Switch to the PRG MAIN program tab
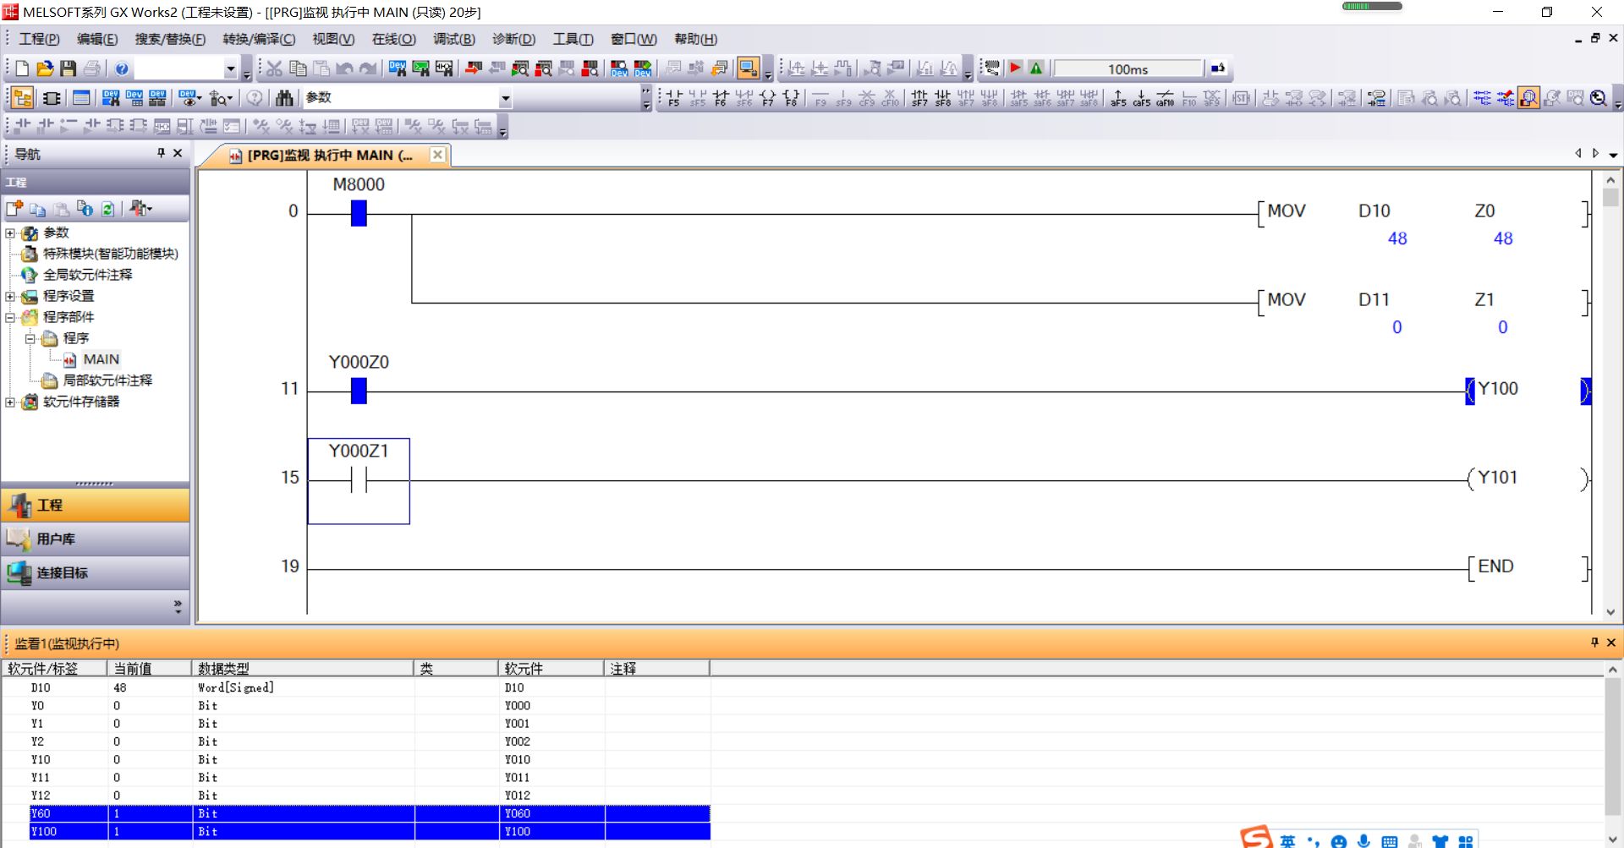Viewport: 1624px width, 848px height. pyautogui.click(x=329, y=156)
